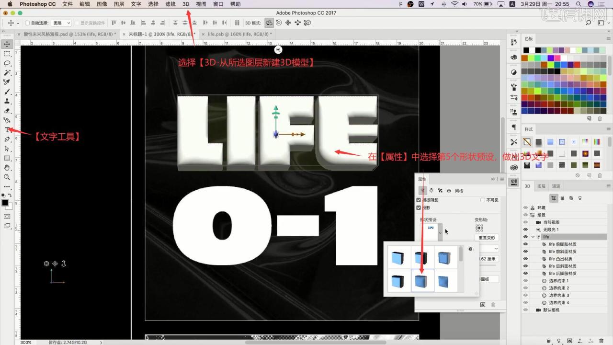This screenshot has width=613, height=345.
Task: Hide the life 凸出材质 material
Action: (525, 259)
